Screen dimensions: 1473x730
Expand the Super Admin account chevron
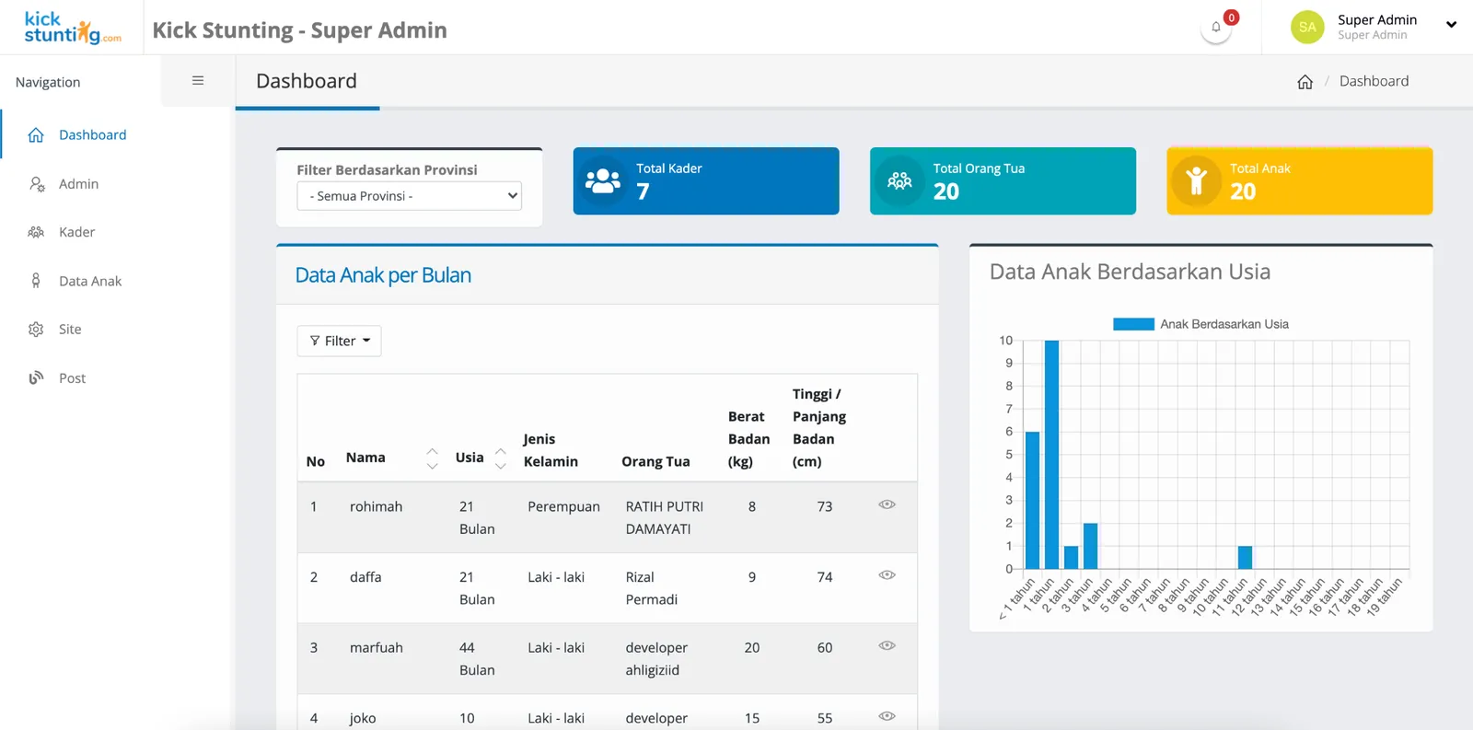coord(1451,25)
